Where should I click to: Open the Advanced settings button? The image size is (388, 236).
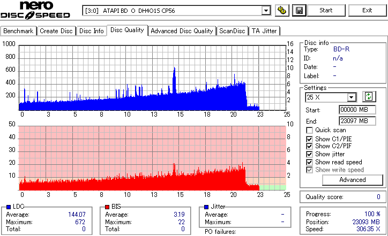353,180
